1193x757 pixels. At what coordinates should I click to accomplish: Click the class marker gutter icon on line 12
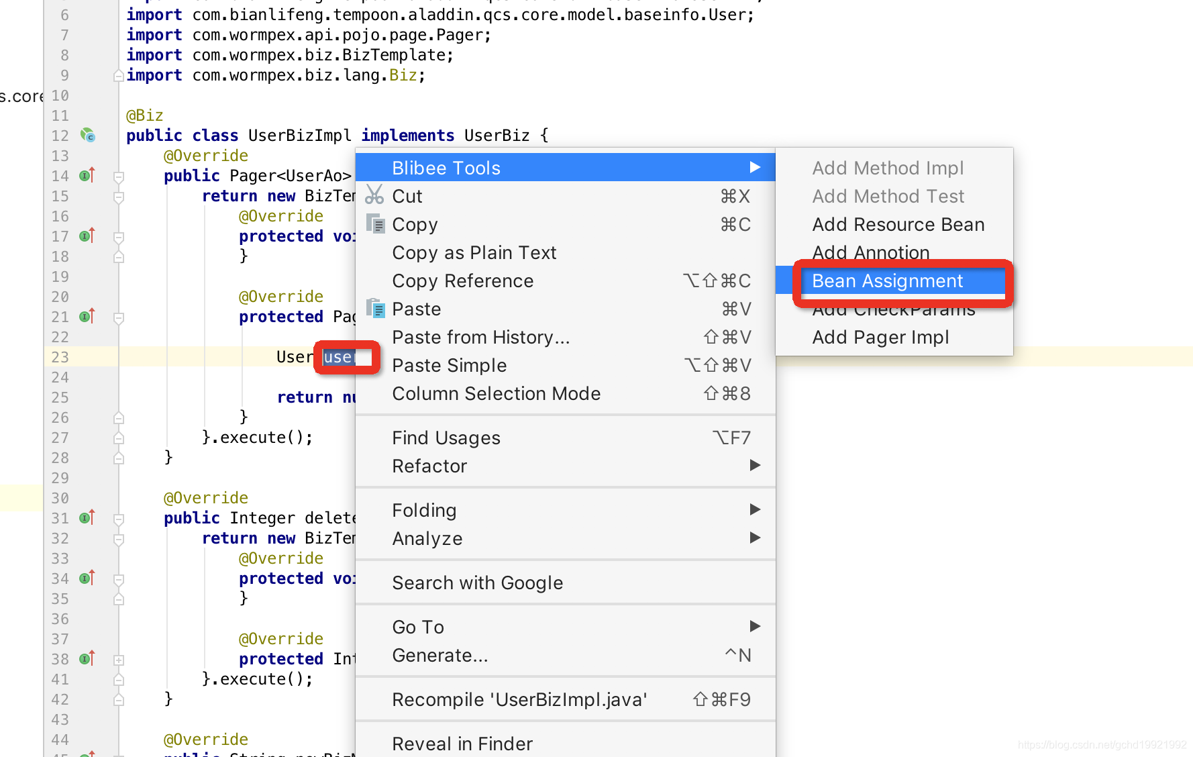tap(88, 136)
